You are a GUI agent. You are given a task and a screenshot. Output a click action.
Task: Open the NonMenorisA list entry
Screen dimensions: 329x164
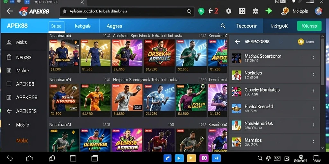[274, 125]
